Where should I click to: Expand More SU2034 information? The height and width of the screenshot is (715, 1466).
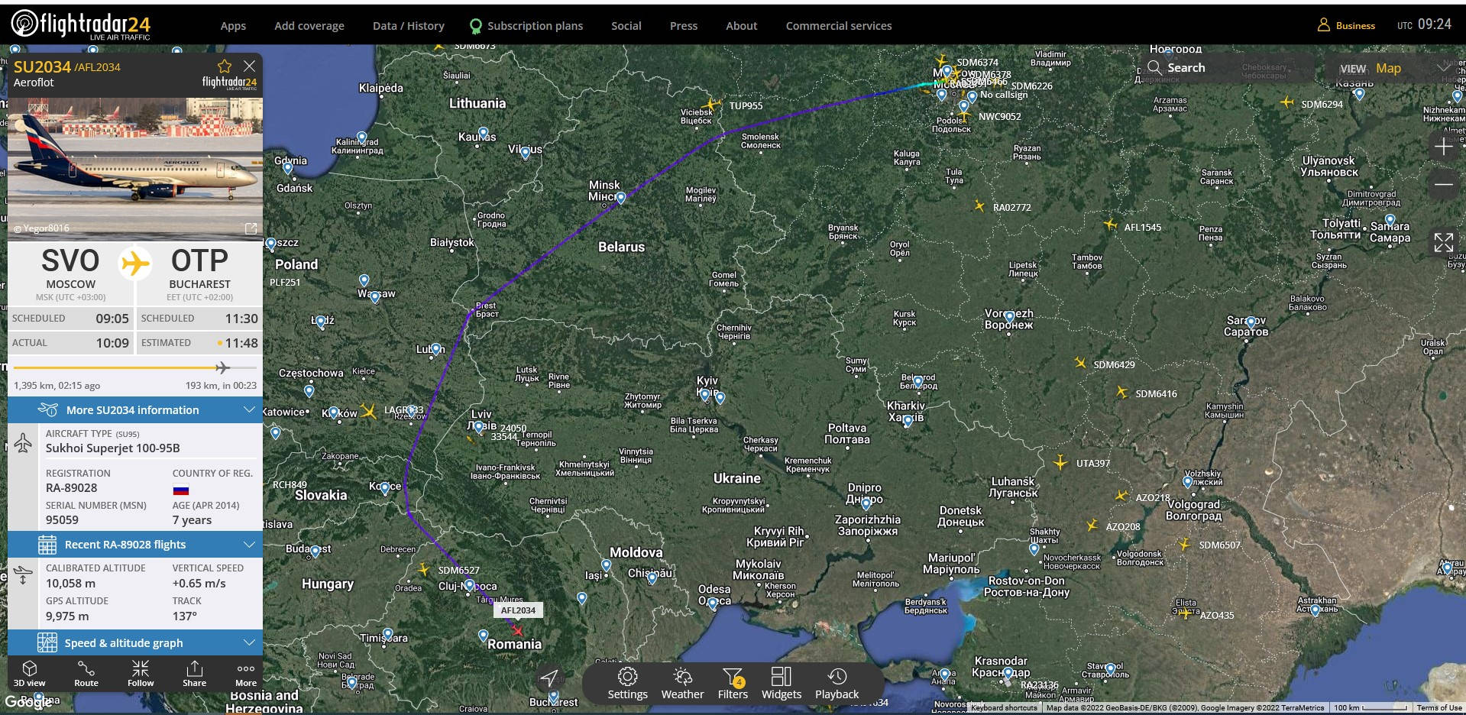point(135,410)
